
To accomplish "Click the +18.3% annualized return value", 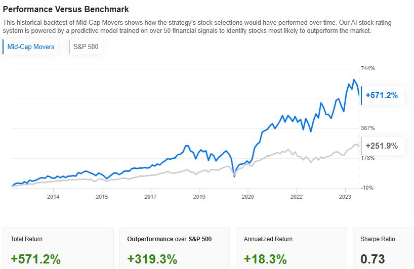I will pyautogui.click(x=265, y=259).
